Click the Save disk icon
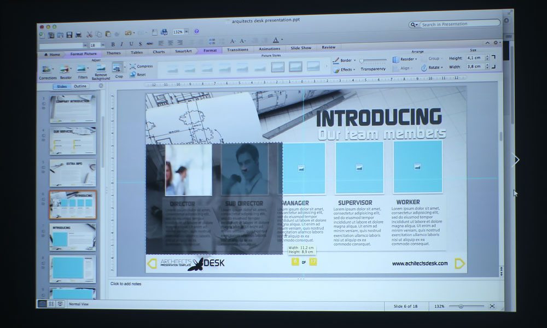The image size is (547, 328). pos(69,35)
